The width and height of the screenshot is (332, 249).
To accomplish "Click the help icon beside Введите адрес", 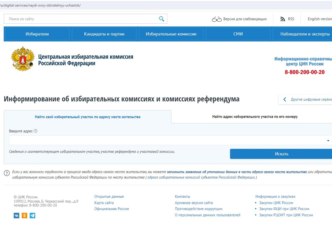I will 35,131.
